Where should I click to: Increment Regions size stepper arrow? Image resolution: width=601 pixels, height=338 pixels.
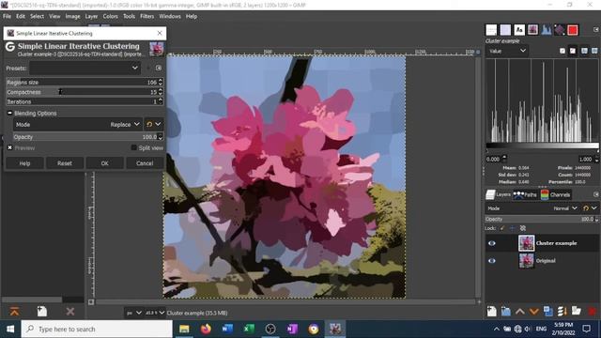click(161, 80)
